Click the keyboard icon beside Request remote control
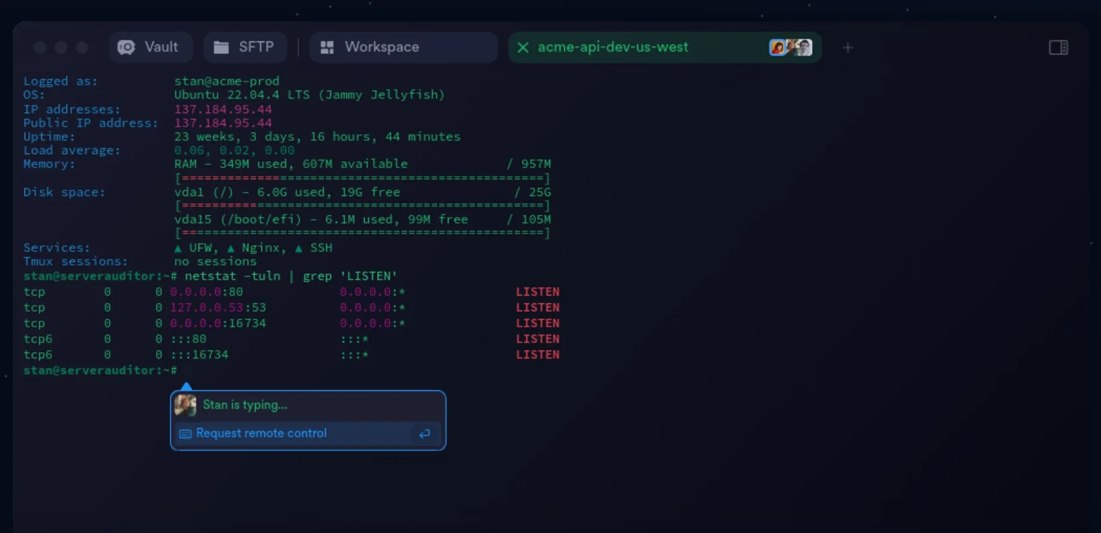The width and height of the screenshot is (1101, 533). tap(185, 433)
